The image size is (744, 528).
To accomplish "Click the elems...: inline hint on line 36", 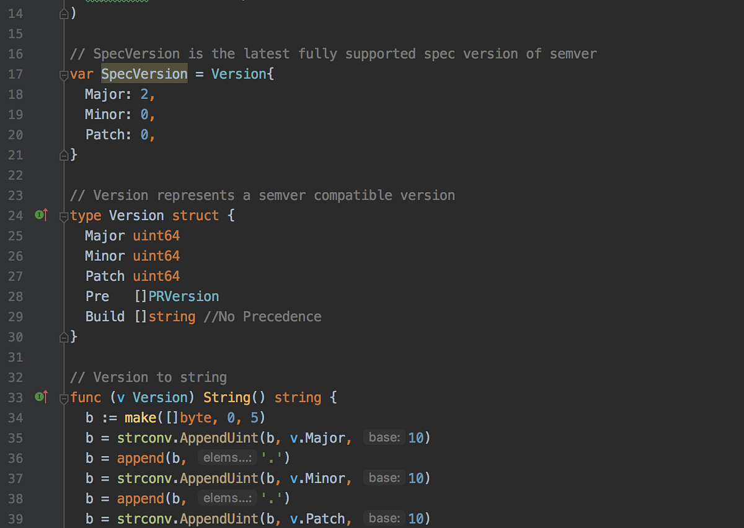I will pyautogui.click(x=227, y=457).
